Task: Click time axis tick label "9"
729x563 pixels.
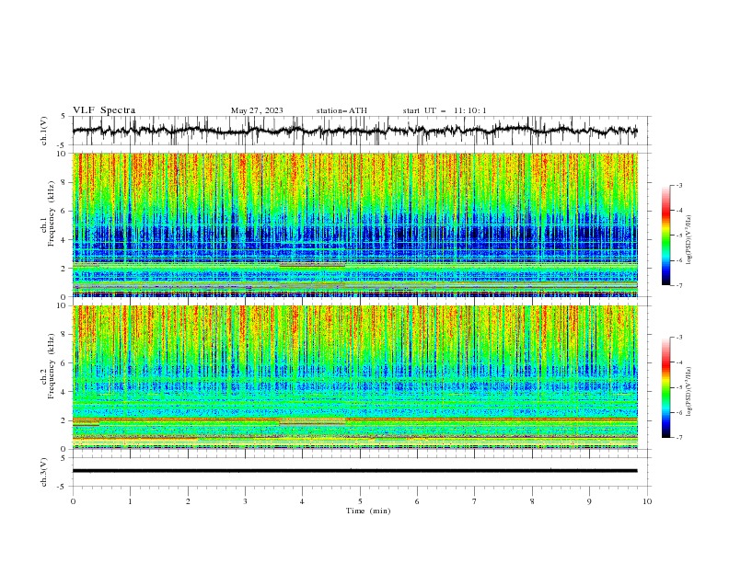Action: click(589, 501)
